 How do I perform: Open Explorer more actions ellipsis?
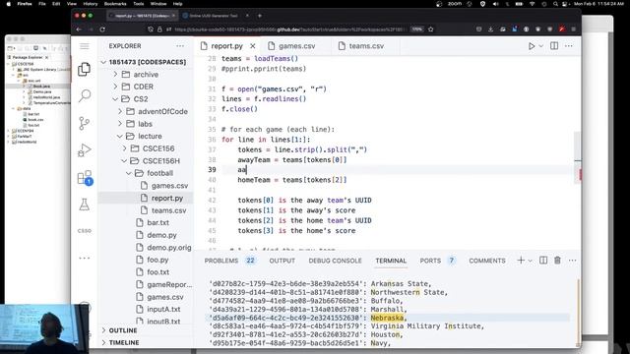[180, 46]
